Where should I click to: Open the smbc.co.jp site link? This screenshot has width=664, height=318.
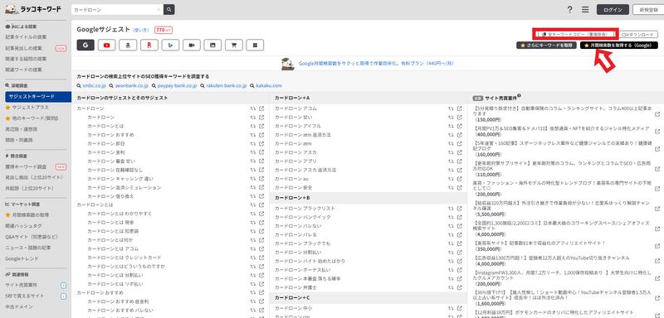95,86
